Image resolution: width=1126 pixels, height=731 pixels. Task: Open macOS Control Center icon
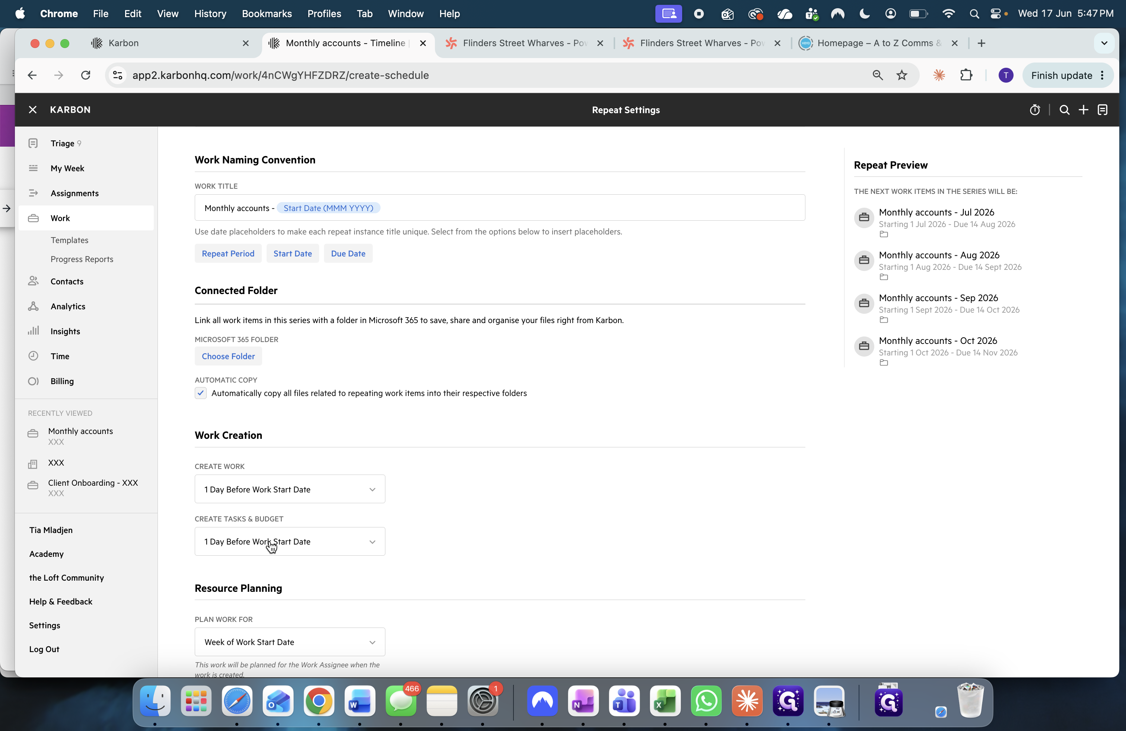pos(995,14)
